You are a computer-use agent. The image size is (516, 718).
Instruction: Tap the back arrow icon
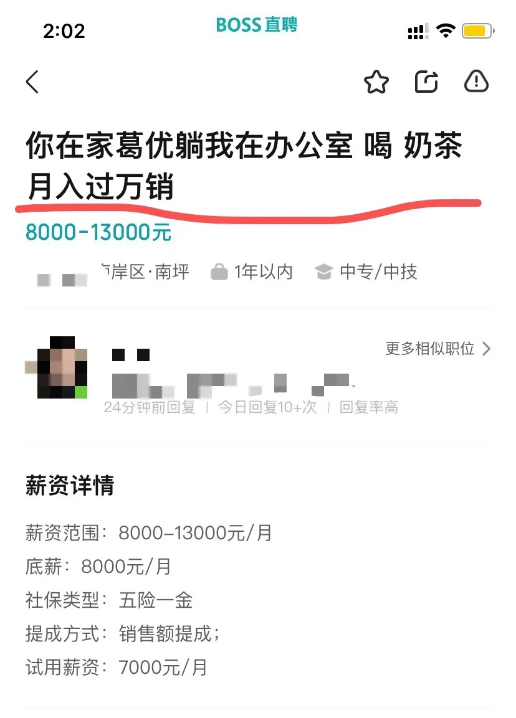point(32,82)
